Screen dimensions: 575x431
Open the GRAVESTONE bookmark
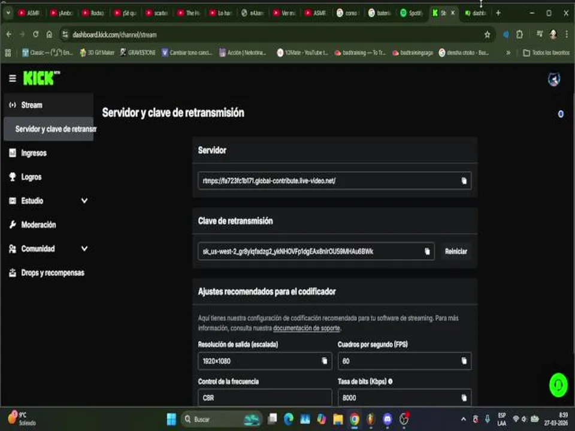click(x=138, y=53)
